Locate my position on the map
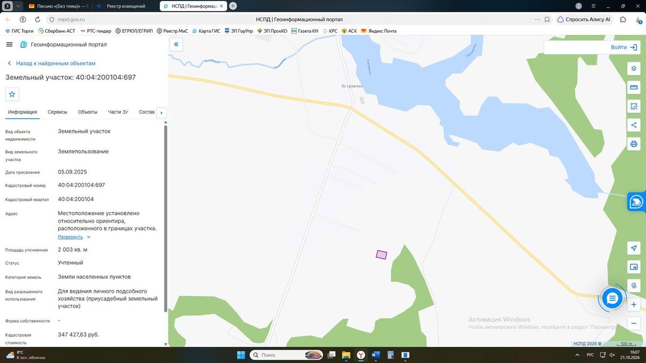 [x=634, y=248]
